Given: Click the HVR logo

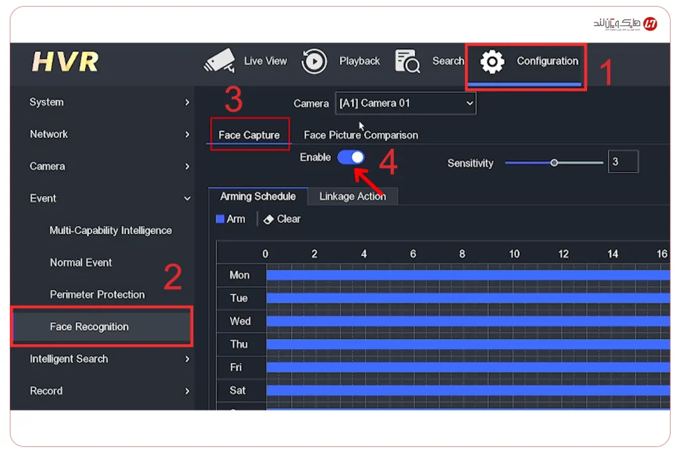Looking at the screenshot, I should [x=65, y=62].
